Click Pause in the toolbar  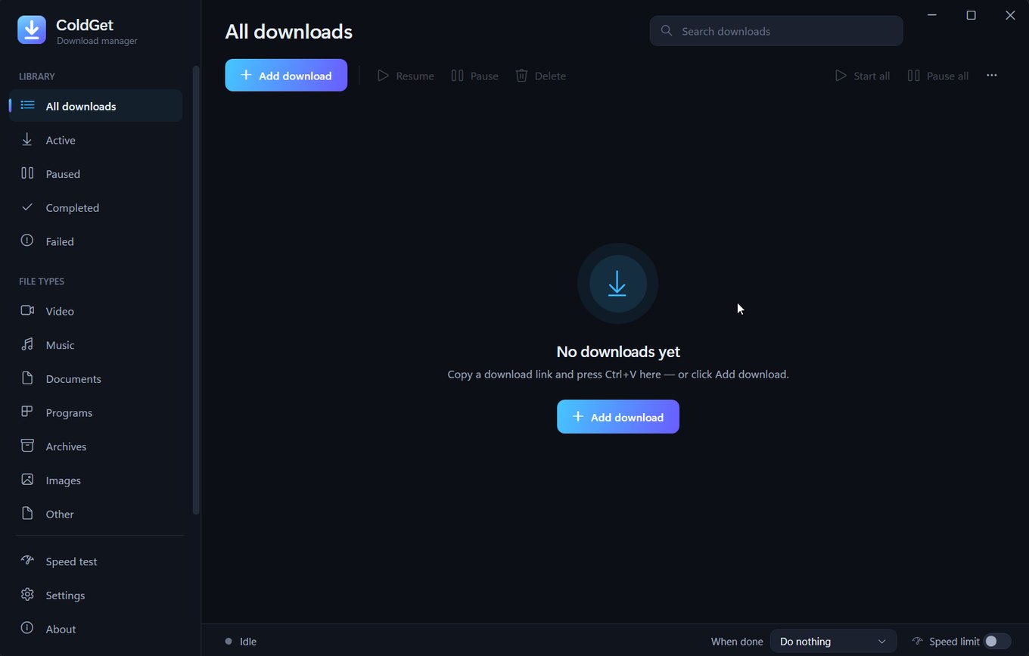point(474,76)
